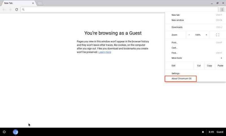Choose New window from the menu
Viewport: 226px width, 136px height.
178,20
